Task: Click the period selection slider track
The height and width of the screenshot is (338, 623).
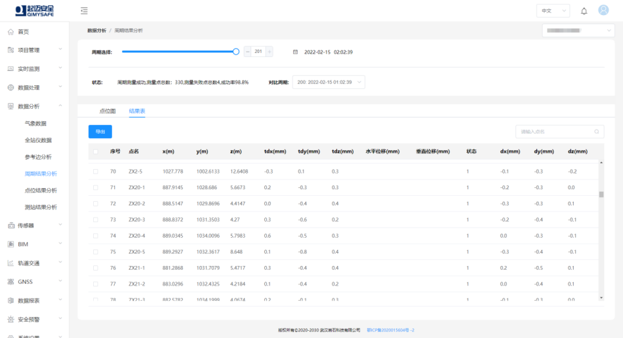Action: coord(179,52)
